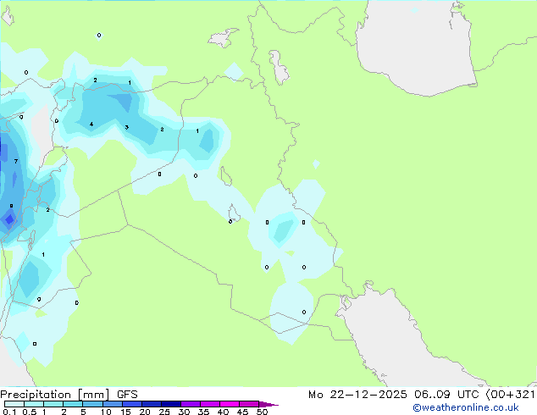Click the 'GFS' model label
This screenshot has width=537, height=415.
[x=127, y=395]
